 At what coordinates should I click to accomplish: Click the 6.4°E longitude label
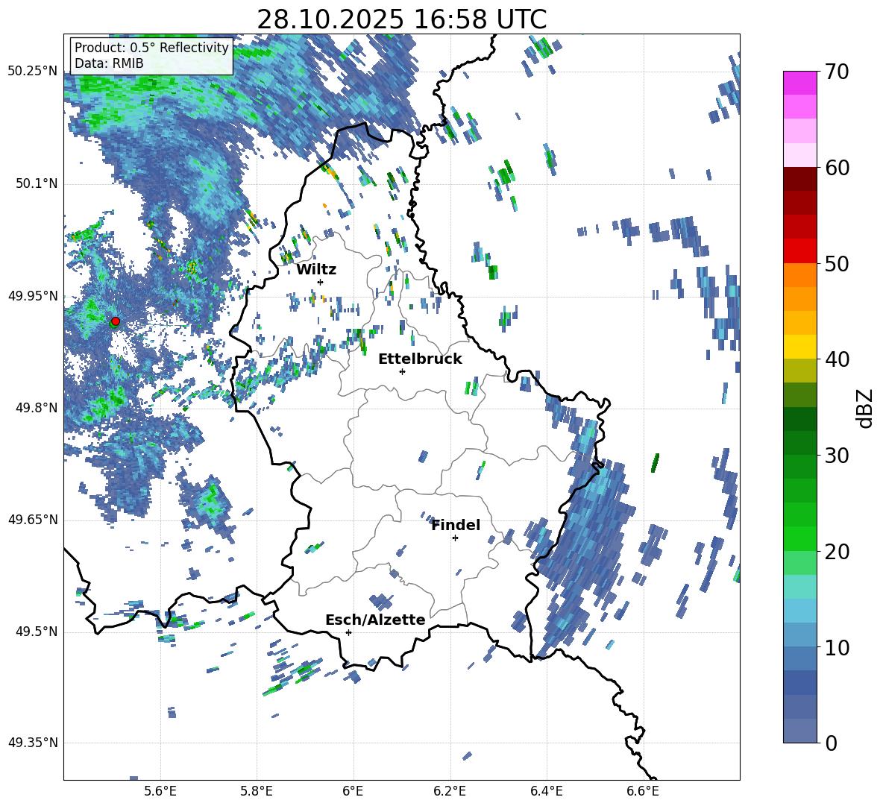click(x=546, y=791)
